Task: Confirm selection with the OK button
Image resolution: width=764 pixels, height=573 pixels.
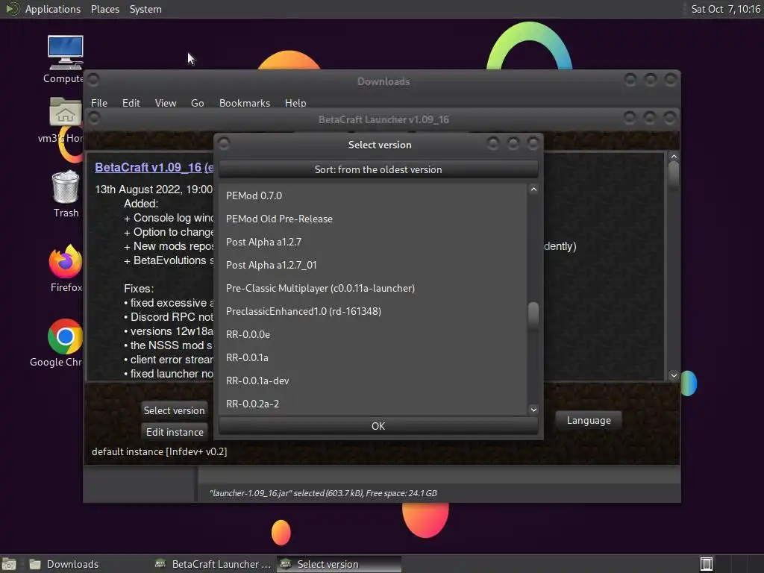Action: pyautogui.click(x=378, y=426)
